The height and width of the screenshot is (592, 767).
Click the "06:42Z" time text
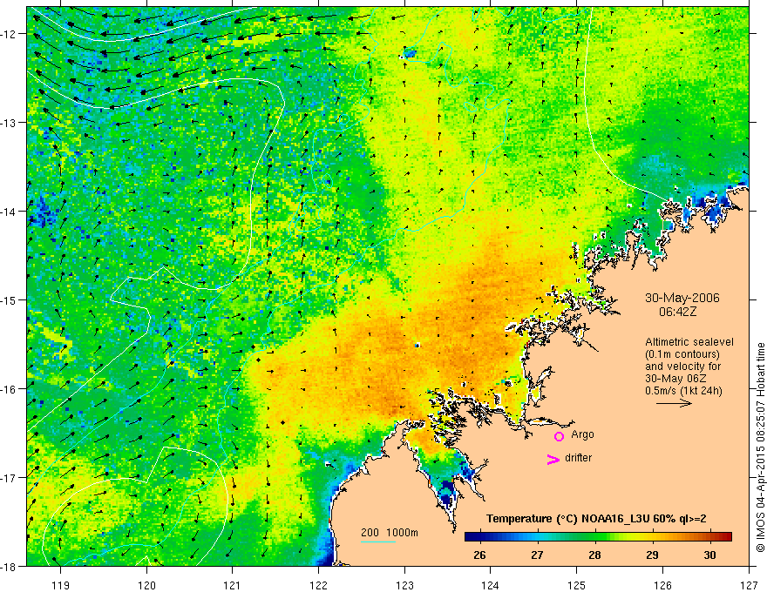point(677,312)
